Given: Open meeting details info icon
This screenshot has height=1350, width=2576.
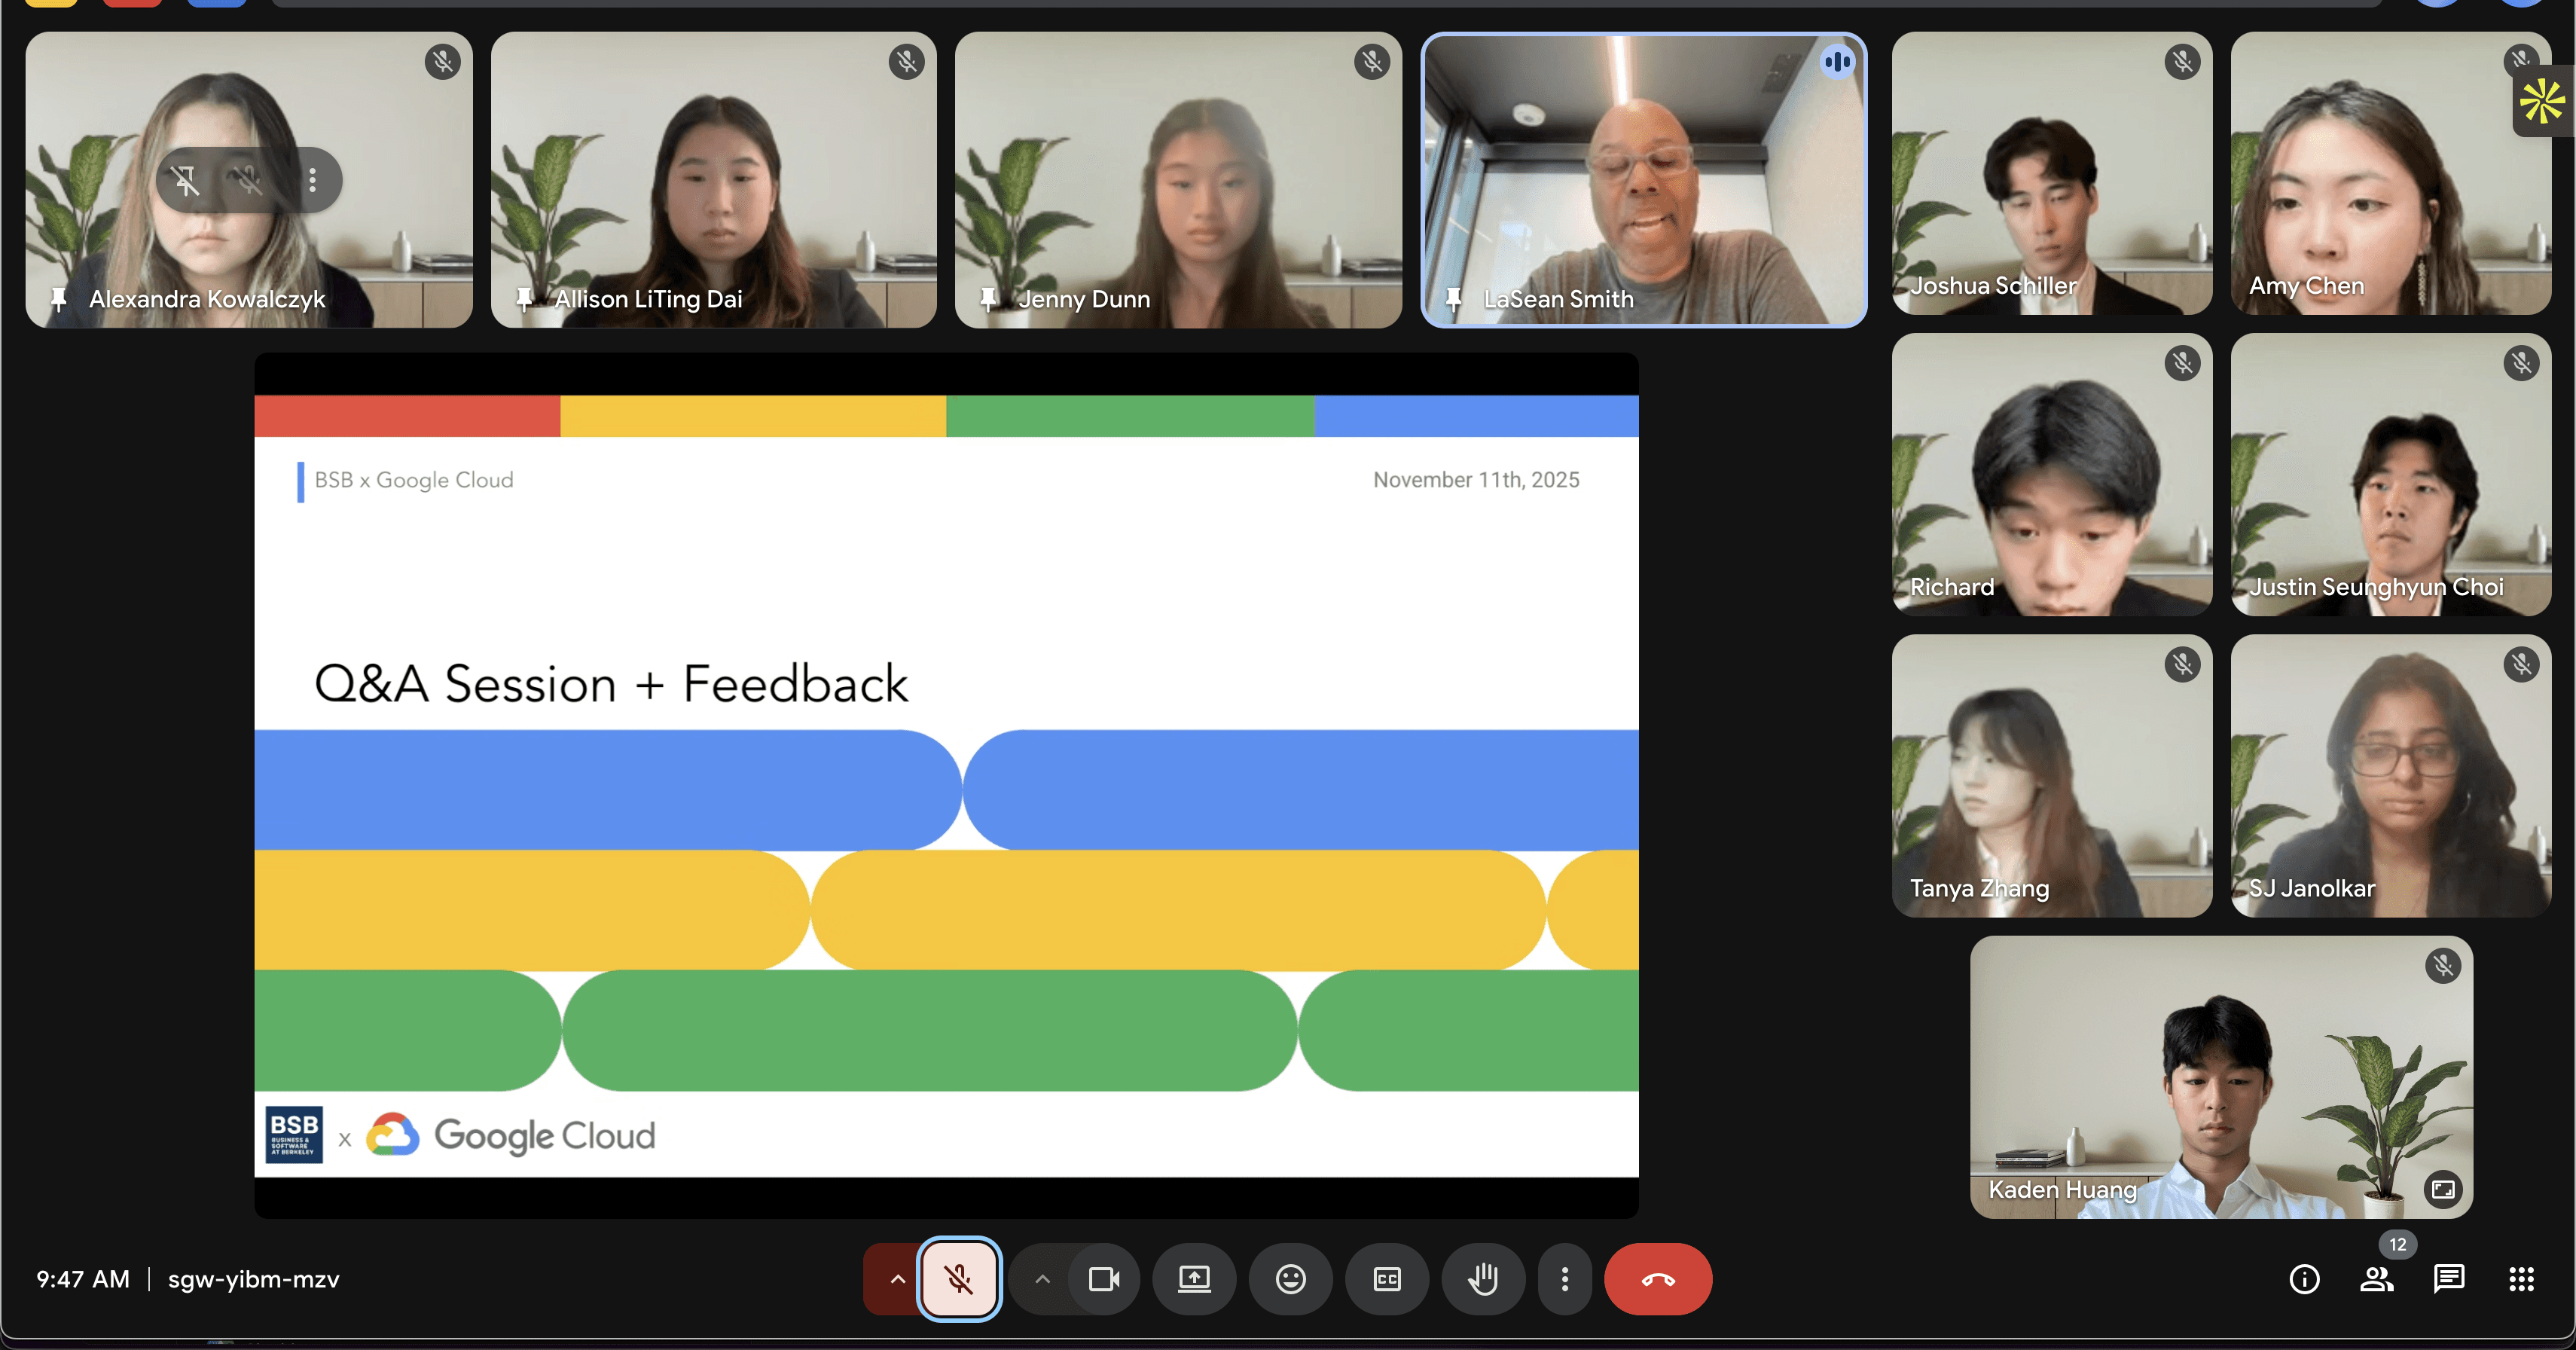Looking at the screenshot, I should pyautogui.click(x=2304, y=1279).
